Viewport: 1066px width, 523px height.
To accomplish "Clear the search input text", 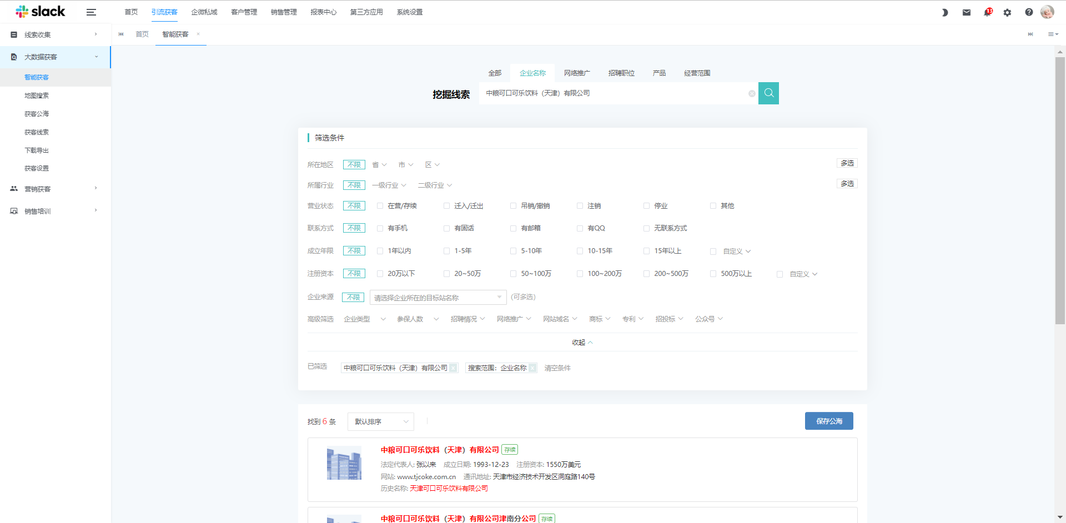I will (752, 93).
